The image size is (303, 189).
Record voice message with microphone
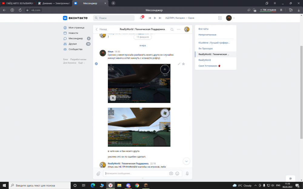pyautogui.click(x=187, y=174)
